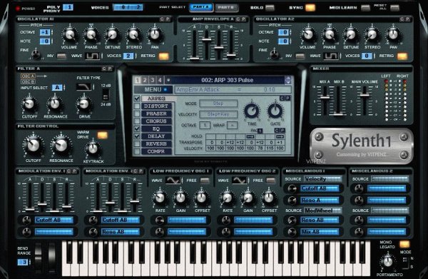Click the arpeggiator Gate knob
Image resolution: width=428 pixels, height=279 pixels.
coord(275,111)
